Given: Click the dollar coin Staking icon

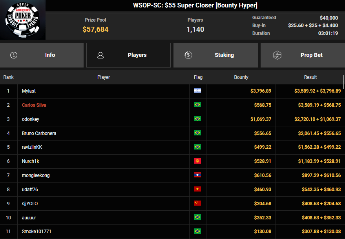Looking at the screenshot, I should [x=188, y=55].
